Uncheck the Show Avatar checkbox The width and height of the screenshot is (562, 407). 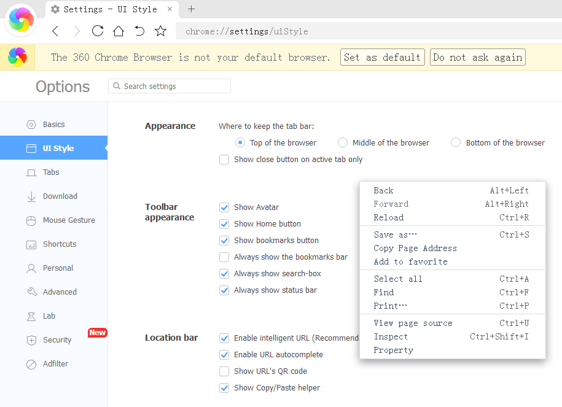(x=224, y=207)
